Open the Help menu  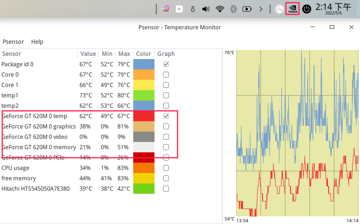click(x=37, y=41)
